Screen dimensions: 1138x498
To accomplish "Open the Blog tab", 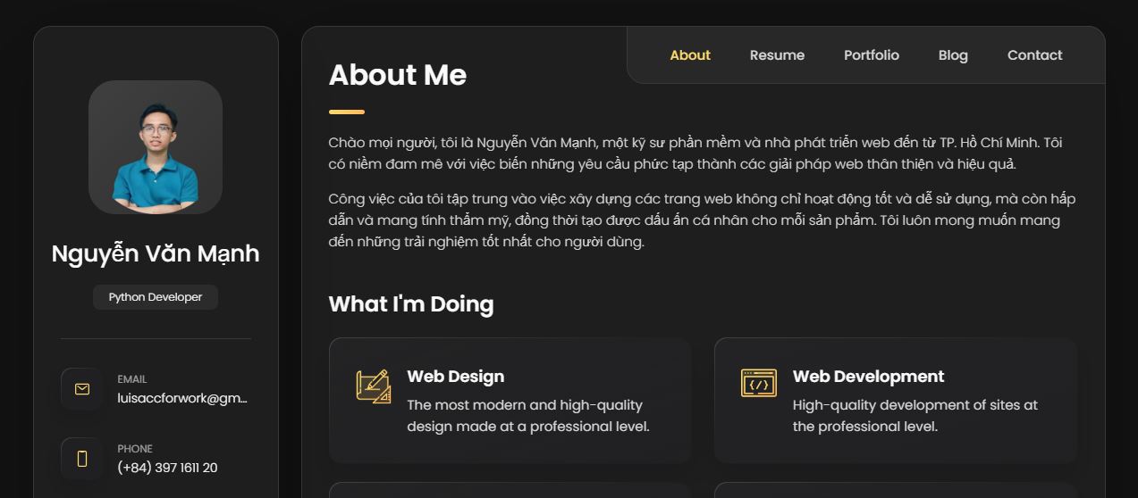I will pos(953,55).
